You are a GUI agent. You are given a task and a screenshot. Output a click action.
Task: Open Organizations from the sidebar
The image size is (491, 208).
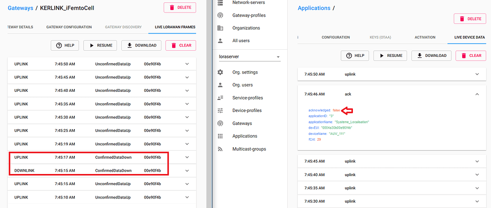click(246, 28)
